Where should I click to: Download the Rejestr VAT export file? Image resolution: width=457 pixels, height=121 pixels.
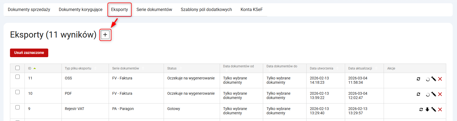427,109
